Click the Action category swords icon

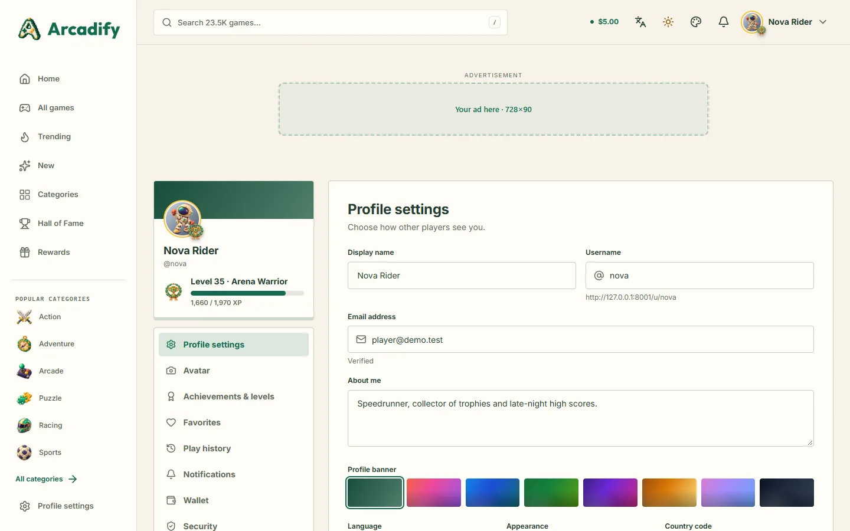(x=24, y=317)
